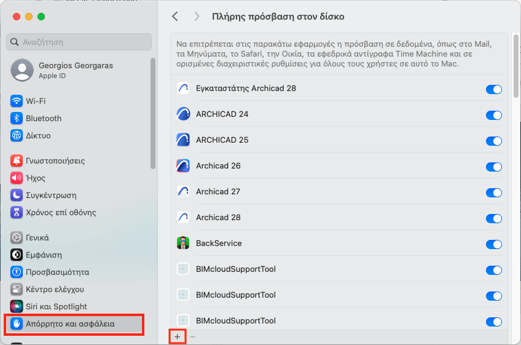Open Wi-Fi sidebar item label
Screen dimensions: 521x345
point(36,101)
